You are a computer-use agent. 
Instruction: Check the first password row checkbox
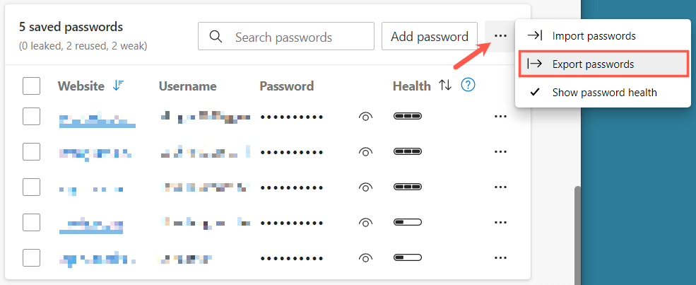pos(31,116)
